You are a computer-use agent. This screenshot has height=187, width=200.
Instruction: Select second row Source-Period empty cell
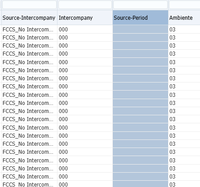coord(140,37)
